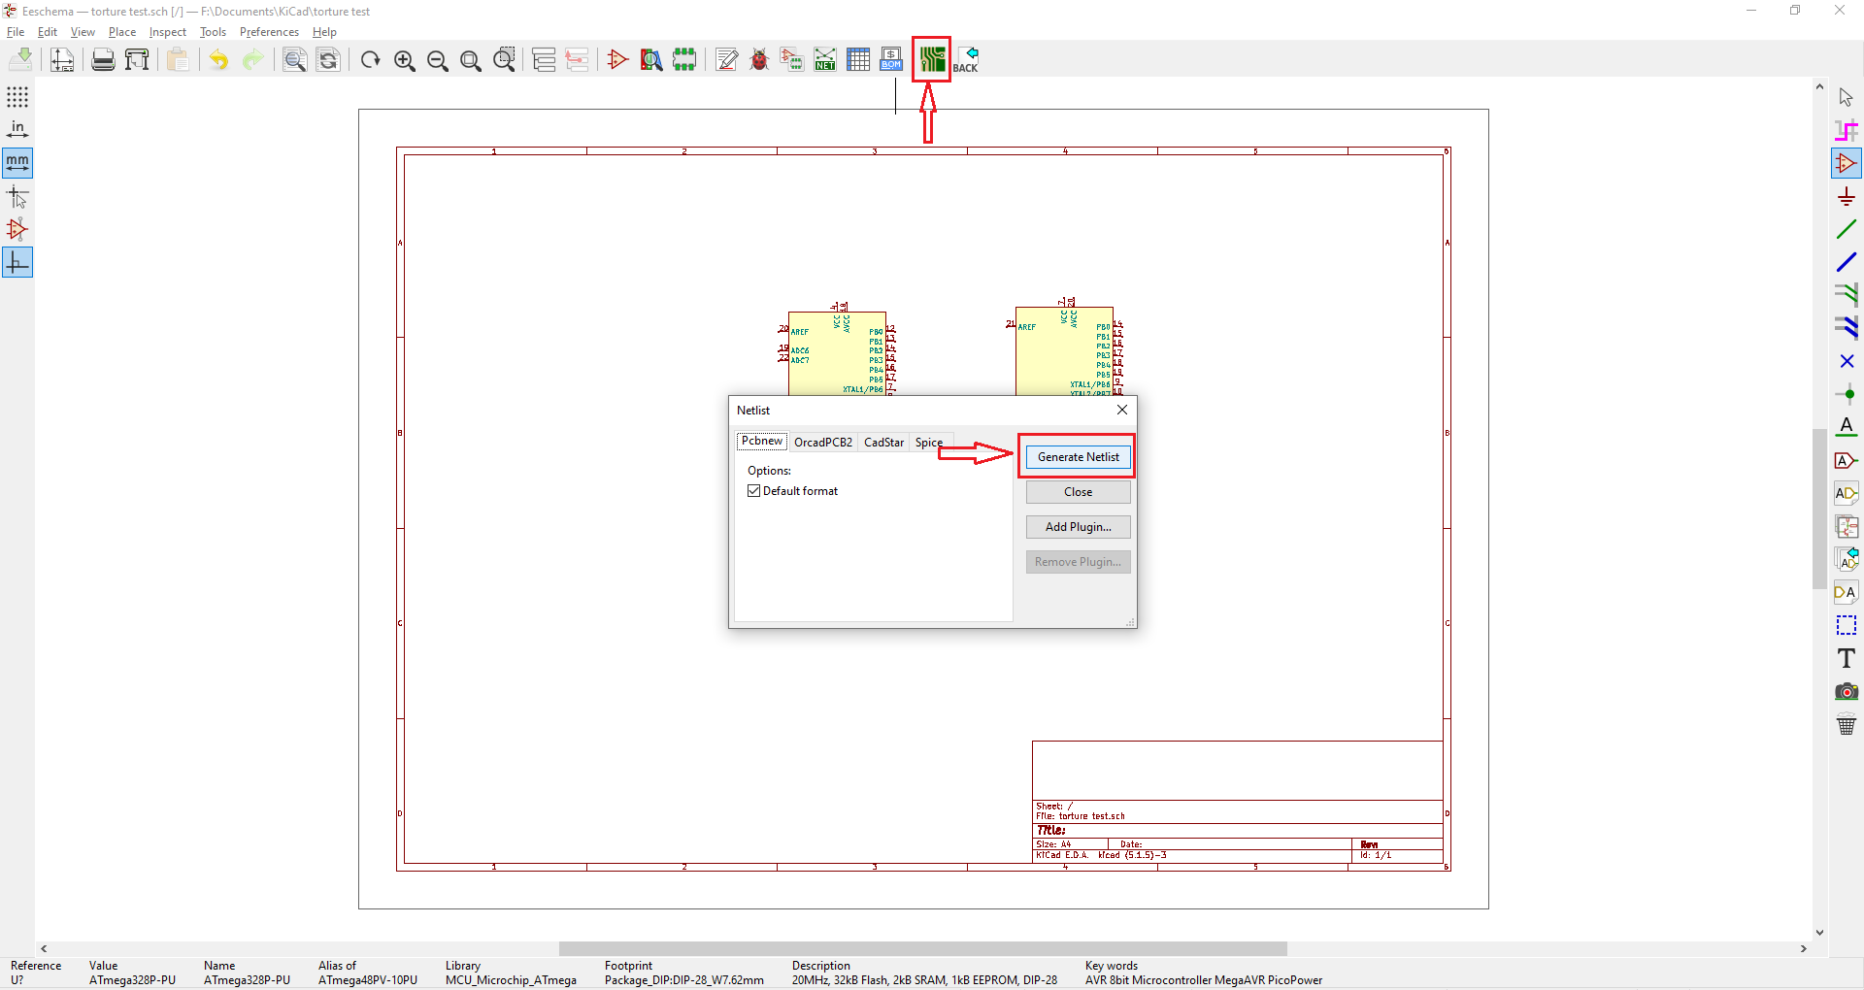This screenshot has width=1864, height=990.
Task: Open the View menu
Action: (x=83, y=32)
